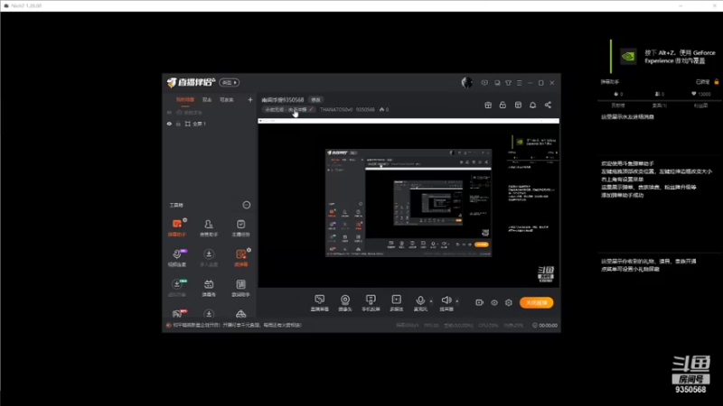
Task: Open the hamburger menu in the title bar
Action: point(519,83)
